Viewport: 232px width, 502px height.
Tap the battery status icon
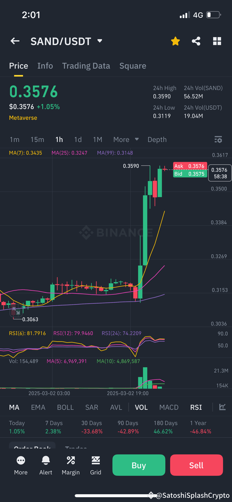point(214,15)
